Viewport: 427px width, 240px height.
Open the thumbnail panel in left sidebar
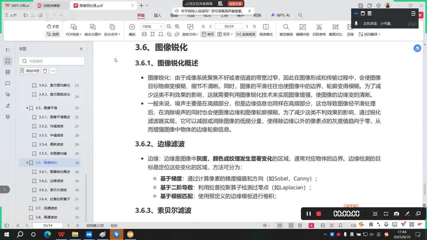click(8, 72)
